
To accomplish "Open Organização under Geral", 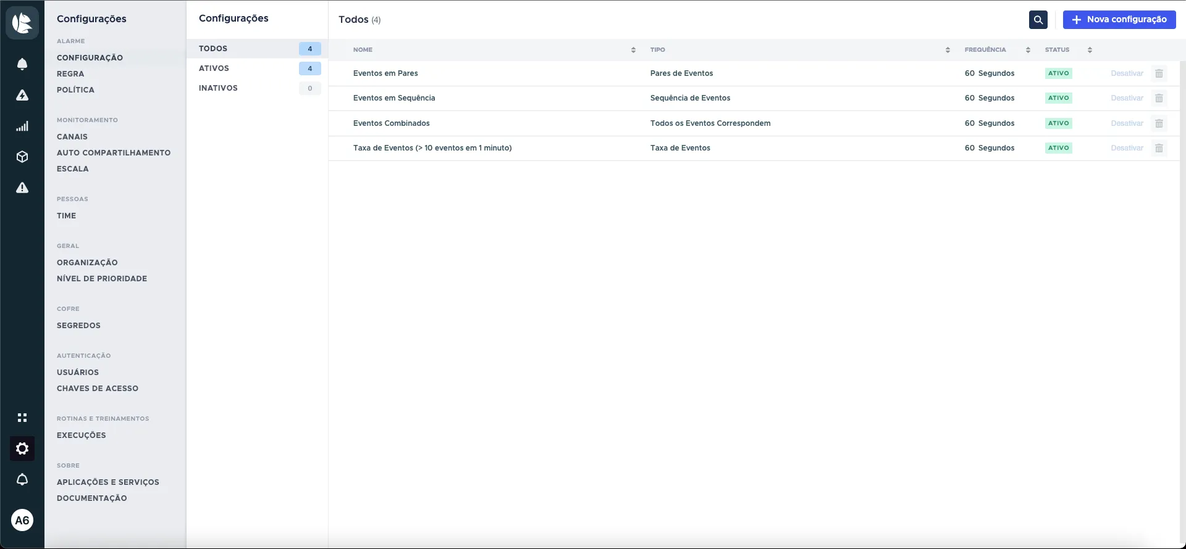I will (x=87, y=263).
